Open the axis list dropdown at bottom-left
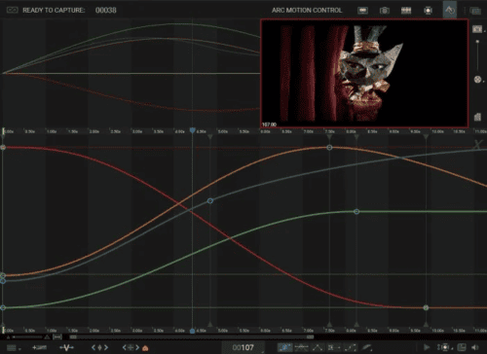 point(13,348)
